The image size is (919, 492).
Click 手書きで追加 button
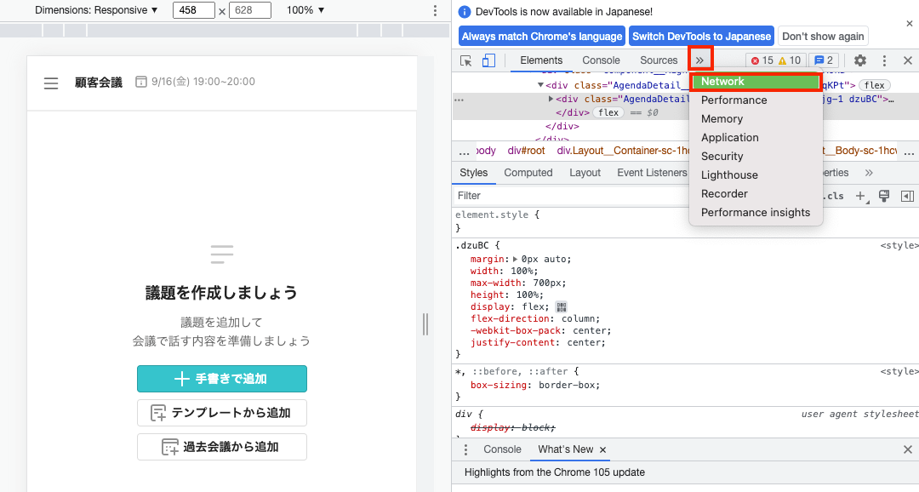point(222,379)
